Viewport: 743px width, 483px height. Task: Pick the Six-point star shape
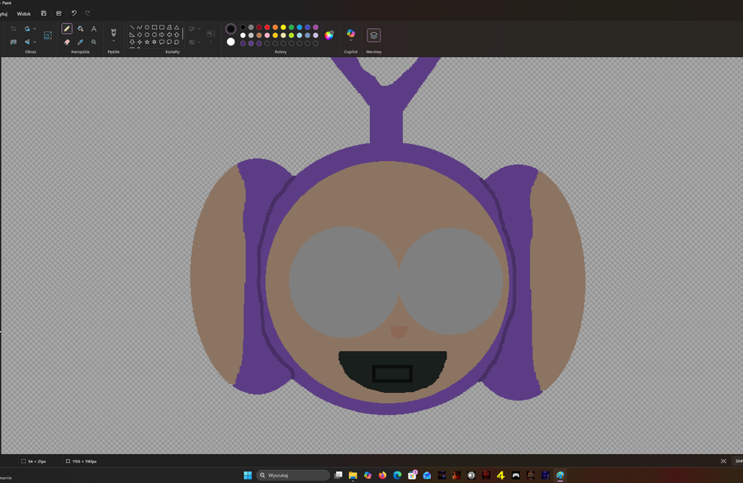154,42
